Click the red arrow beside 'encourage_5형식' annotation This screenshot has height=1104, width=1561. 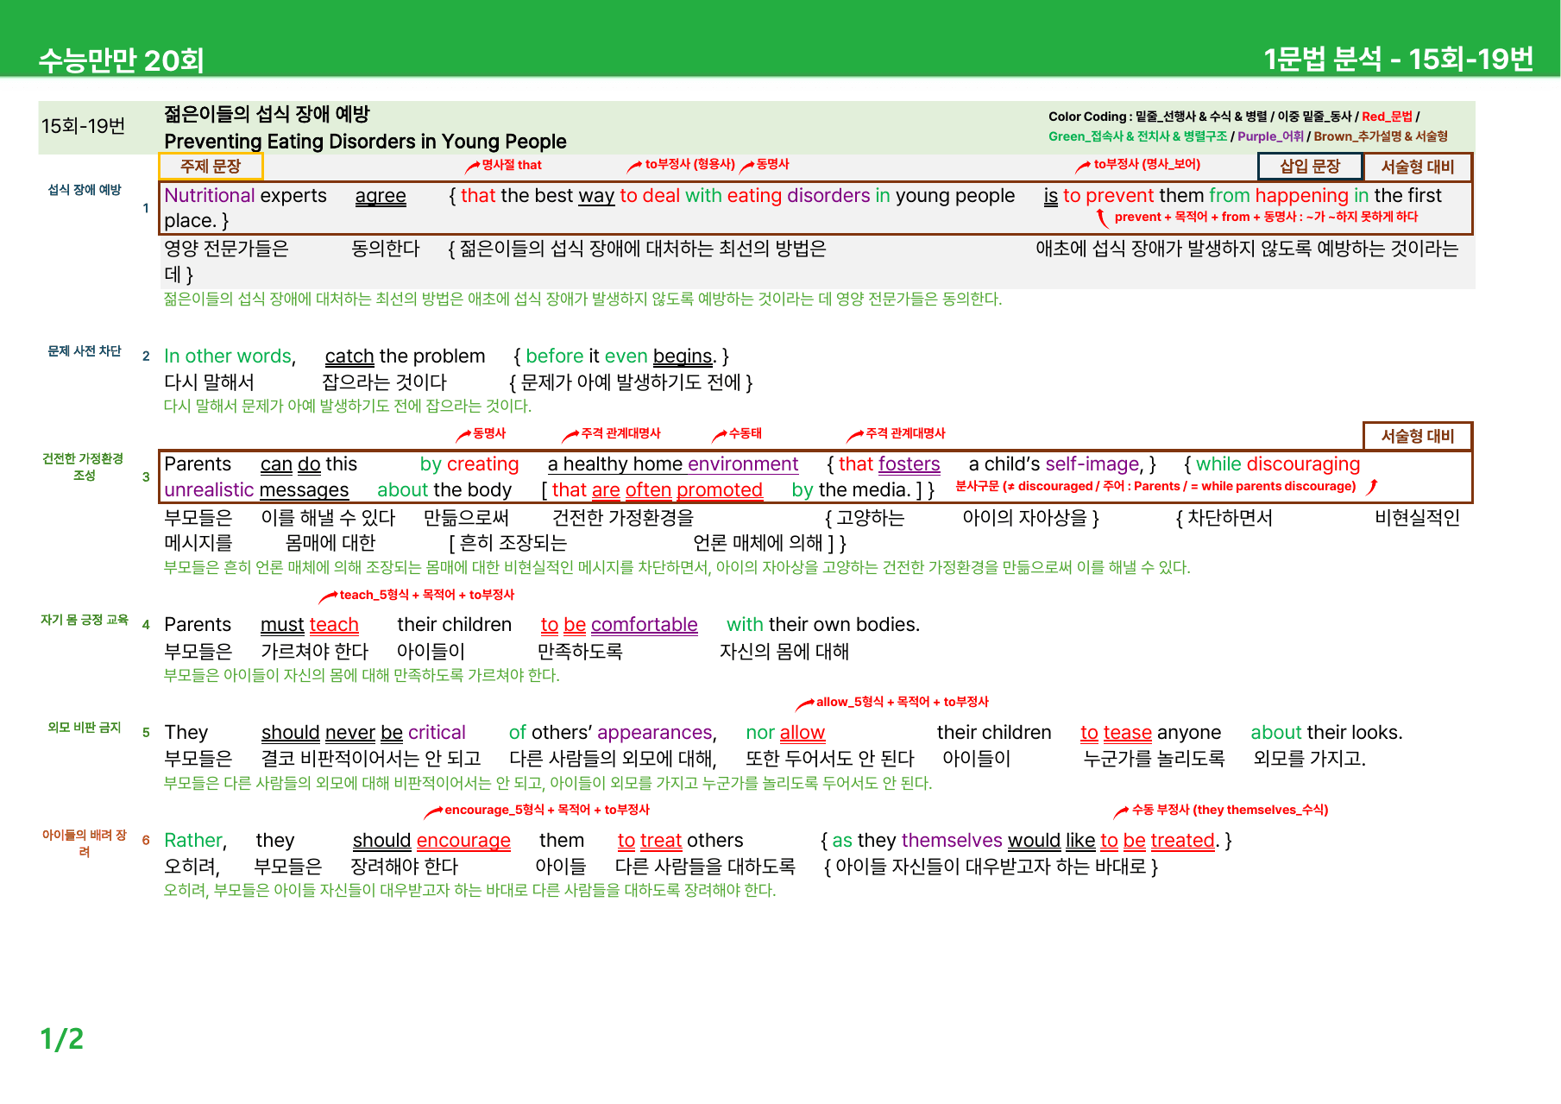(433, 811)
